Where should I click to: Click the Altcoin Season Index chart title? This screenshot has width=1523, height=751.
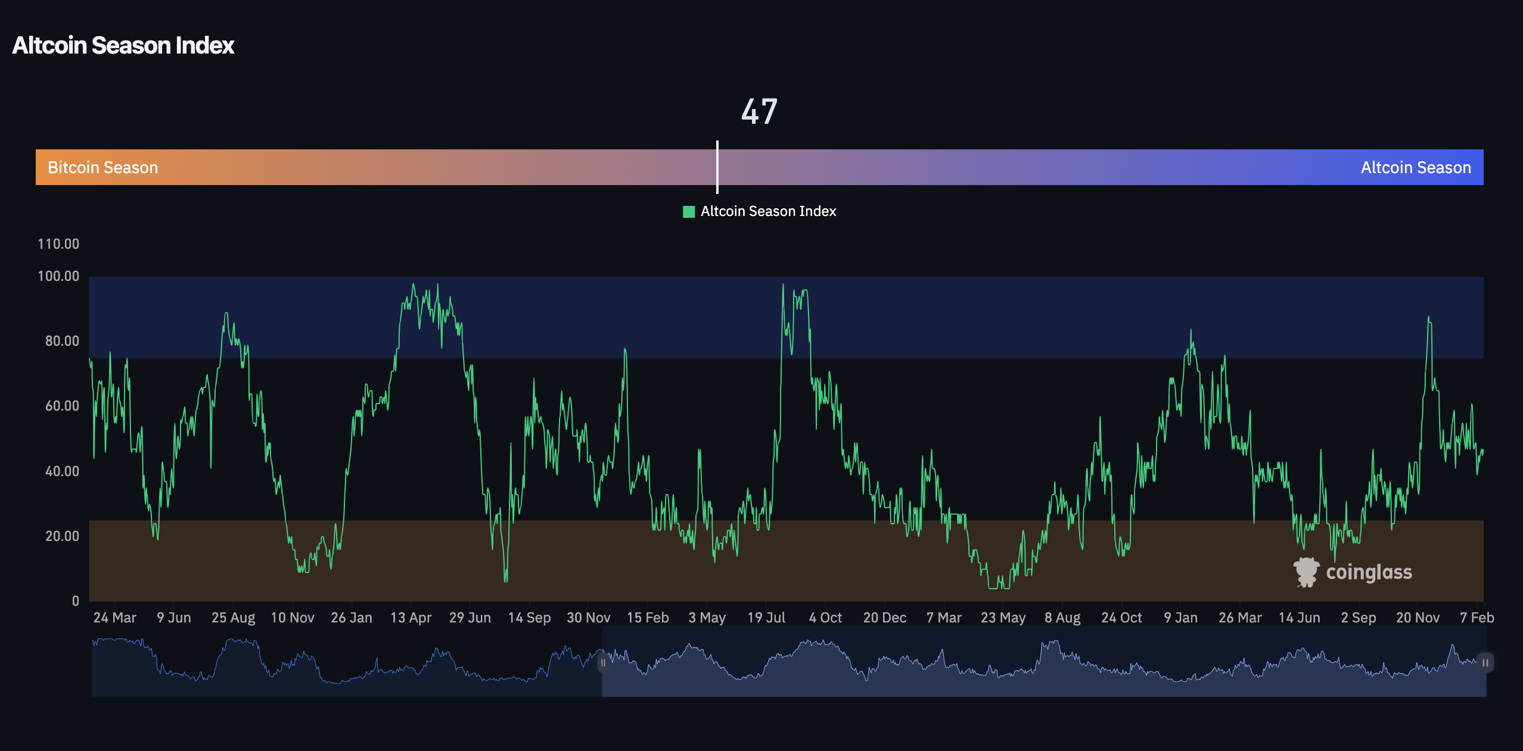123,45
